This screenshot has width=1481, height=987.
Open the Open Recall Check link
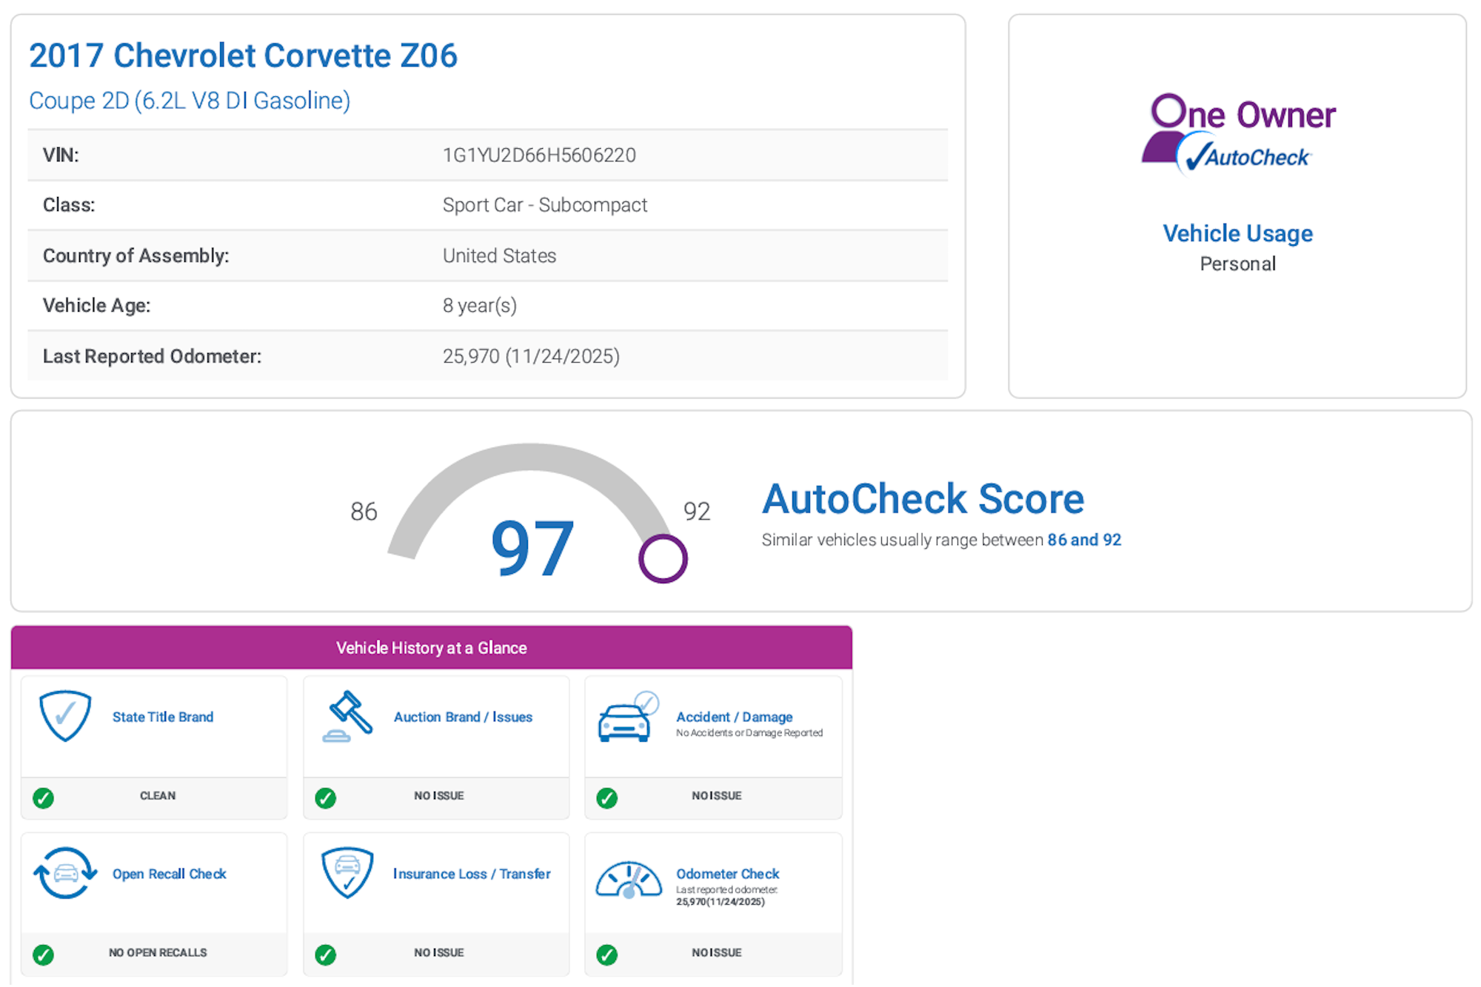[x=169, y=874]
